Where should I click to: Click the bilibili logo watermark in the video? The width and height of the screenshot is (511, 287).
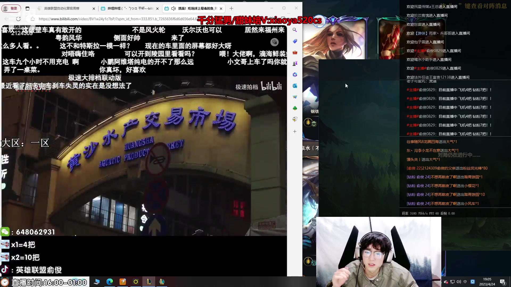[x=271, y=86]
